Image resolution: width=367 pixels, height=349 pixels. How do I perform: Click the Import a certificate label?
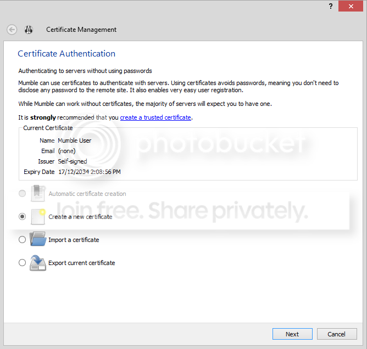point(74,240)
